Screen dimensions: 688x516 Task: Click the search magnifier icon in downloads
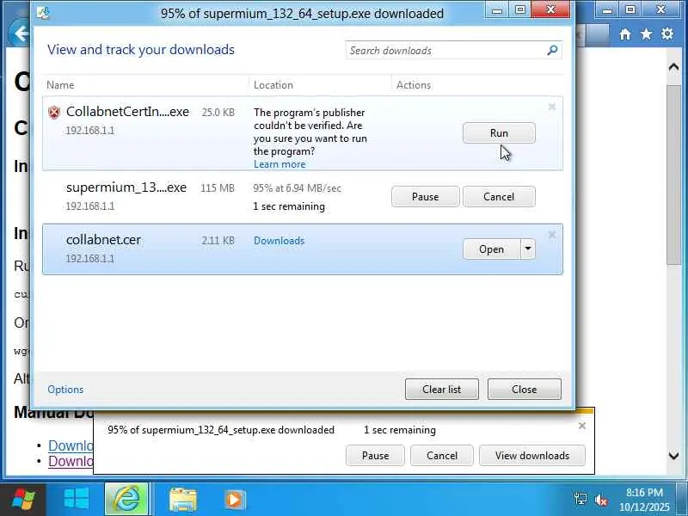552,50
